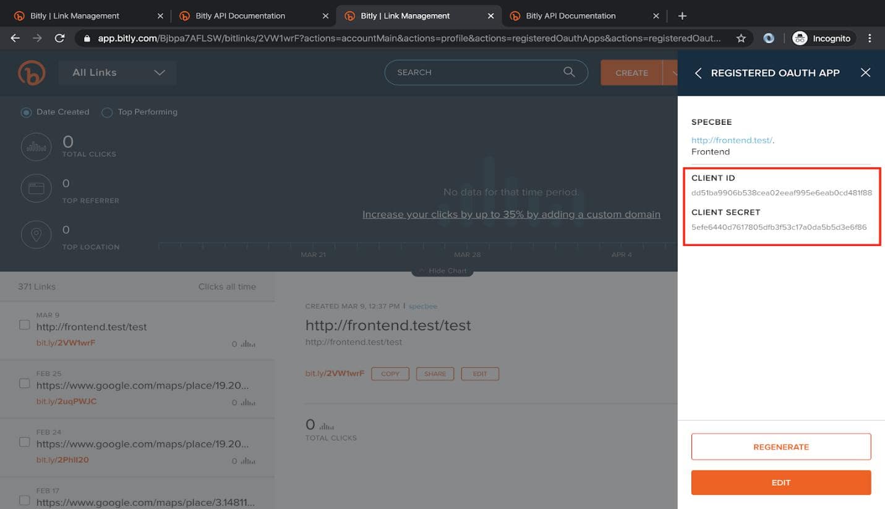Close the first Bitly API Documentation tab
Viewport: 885px width, 509px height.
[325, 16]
